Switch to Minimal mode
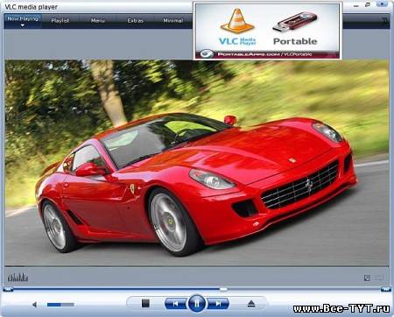 point(173,21)
